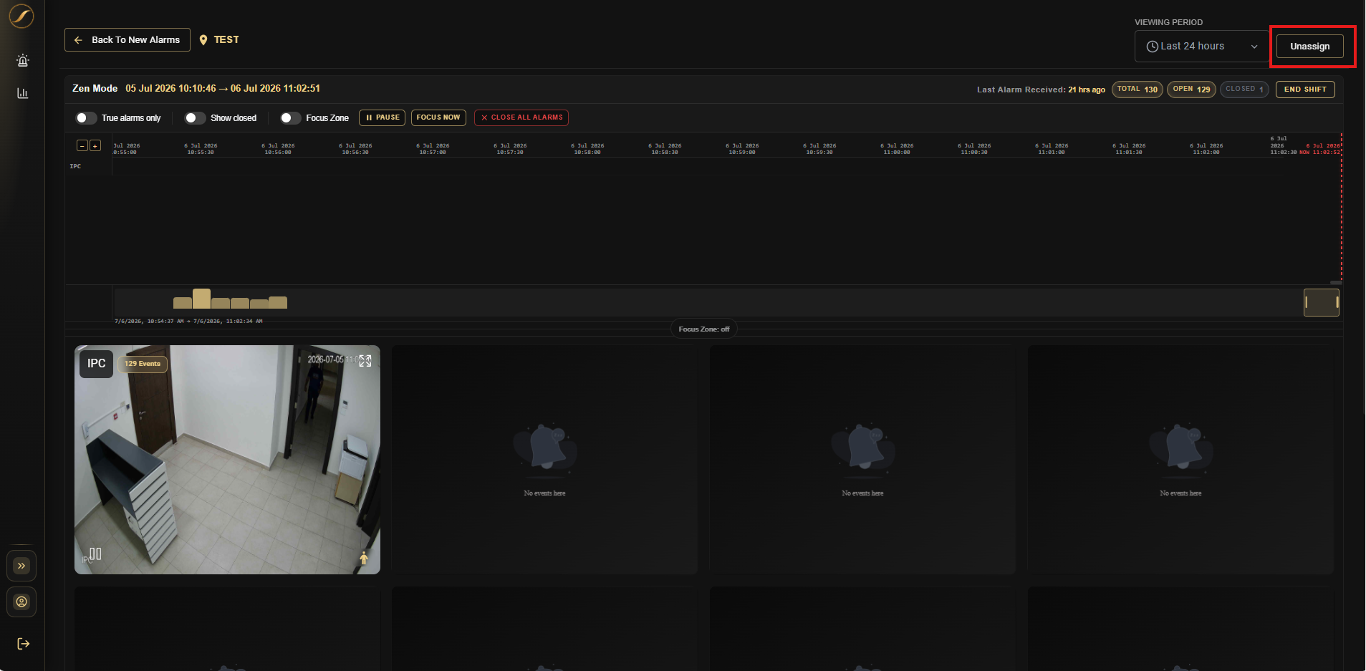
Task: Pause the IPC camera video
Action: tap(95, 554)
